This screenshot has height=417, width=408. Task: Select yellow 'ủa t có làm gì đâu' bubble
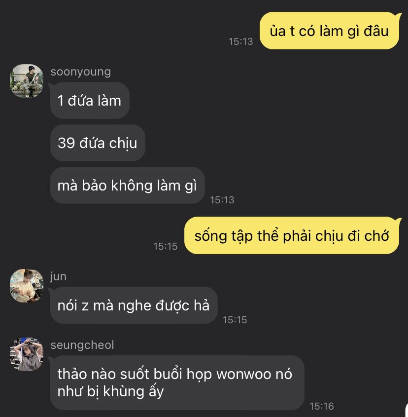point(329,31)
